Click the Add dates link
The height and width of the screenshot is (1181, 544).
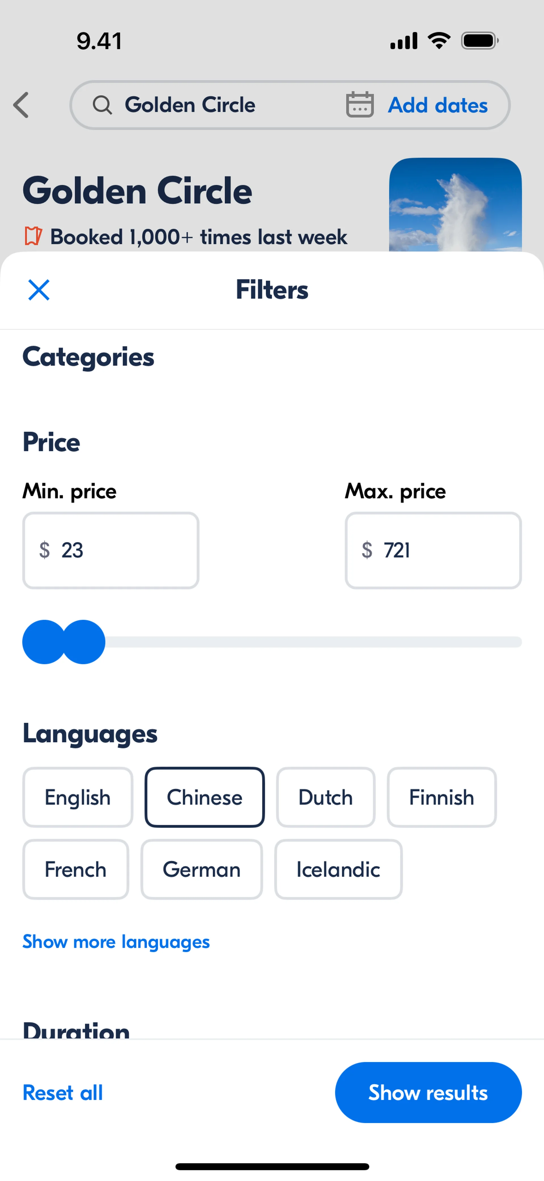tap(438, 105)
